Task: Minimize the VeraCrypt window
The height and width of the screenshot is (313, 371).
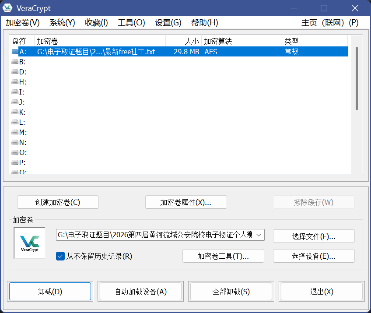Action: point(294,8)
